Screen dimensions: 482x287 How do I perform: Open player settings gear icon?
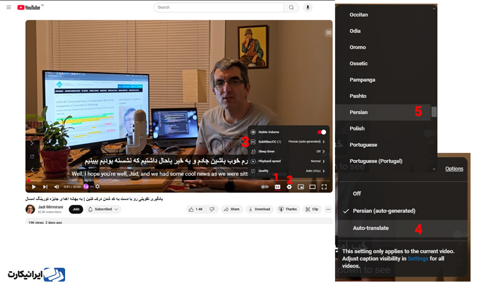(x=289, y=187)
